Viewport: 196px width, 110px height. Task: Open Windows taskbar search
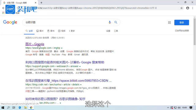(8, 108)
